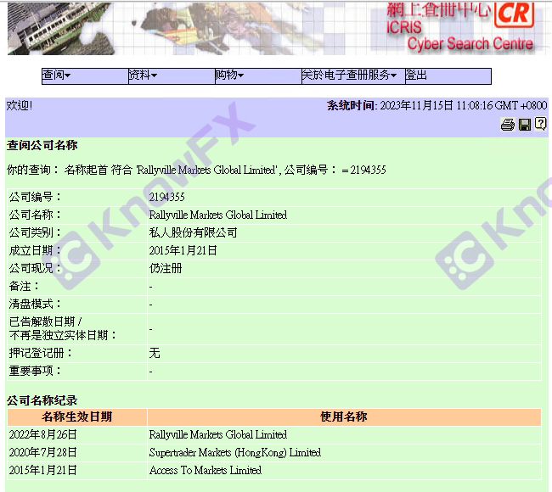Expand the 关於电子查册服务 menu

coord(353,76)
